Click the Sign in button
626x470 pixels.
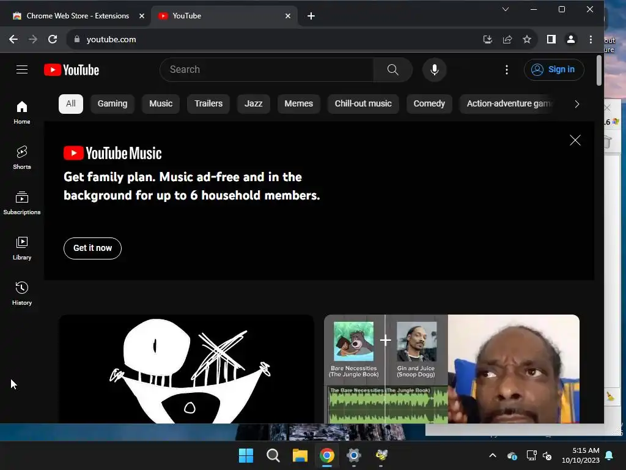click(x=554, y=70)
